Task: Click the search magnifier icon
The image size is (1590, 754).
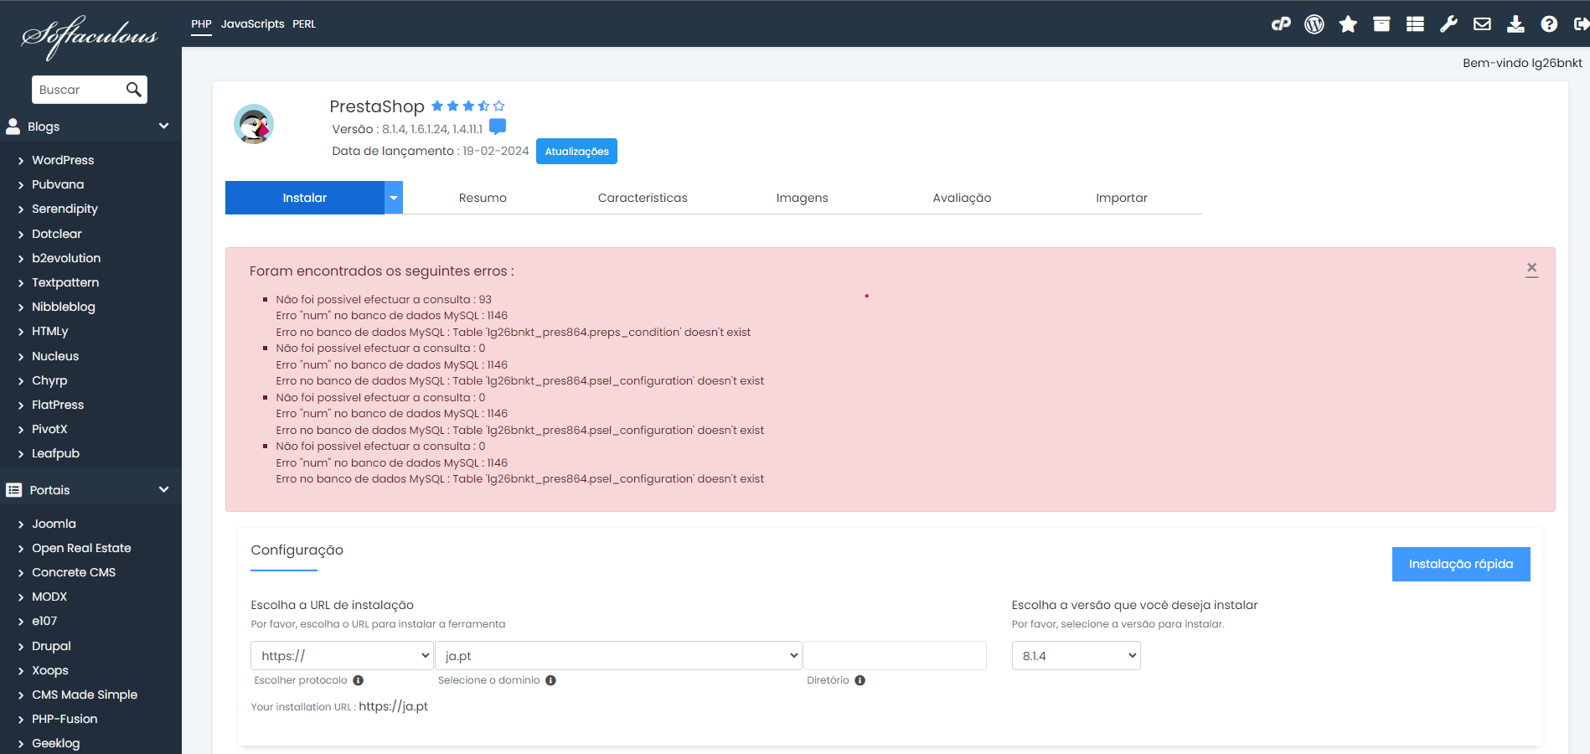Action: 133,90
